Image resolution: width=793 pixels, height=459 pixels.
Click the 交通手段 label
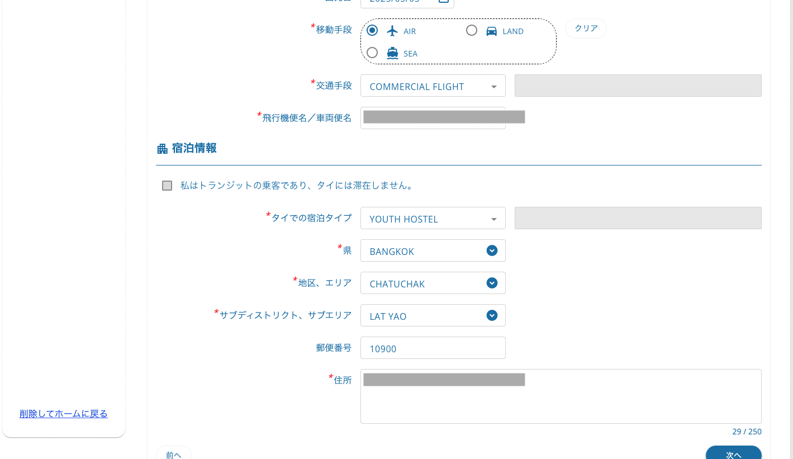(334, 86)
